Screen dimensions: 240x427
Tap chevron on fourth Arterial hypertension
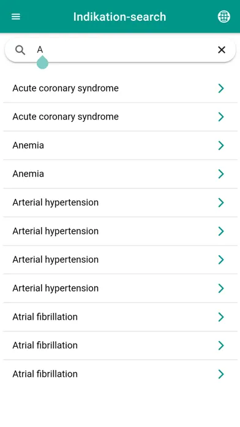click(x=221, y=288)
